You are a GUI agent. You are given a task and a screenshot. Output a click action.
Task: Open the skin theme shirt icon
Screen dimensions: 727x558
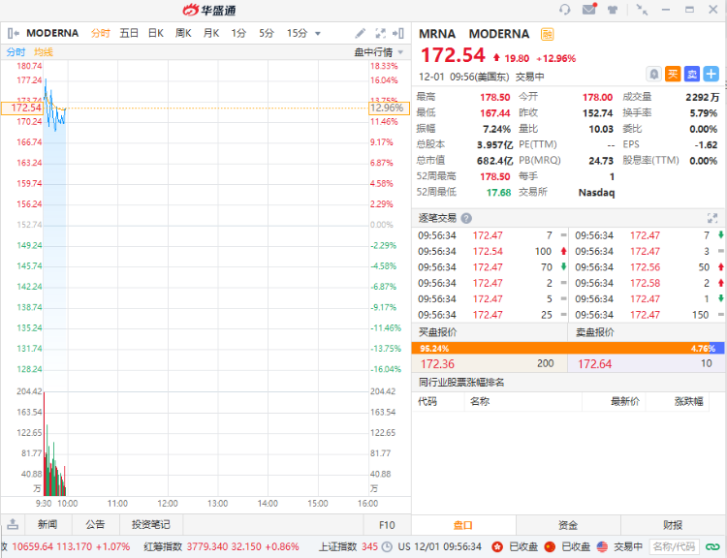613,10
